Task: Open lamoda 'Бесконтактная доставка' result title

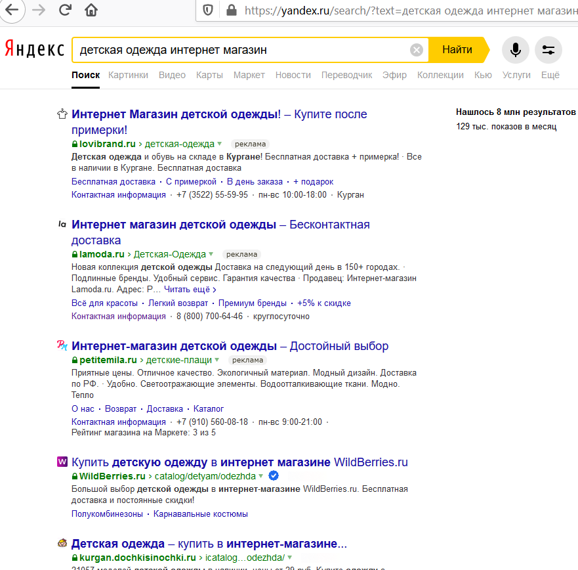Action: [220, 232]
